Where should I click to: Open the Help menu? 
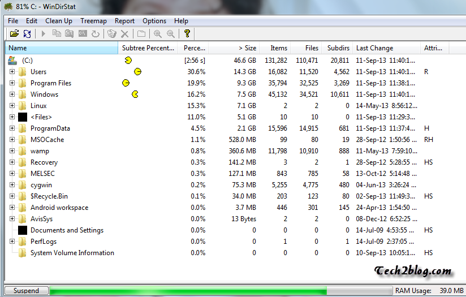[x=181, y=21]
